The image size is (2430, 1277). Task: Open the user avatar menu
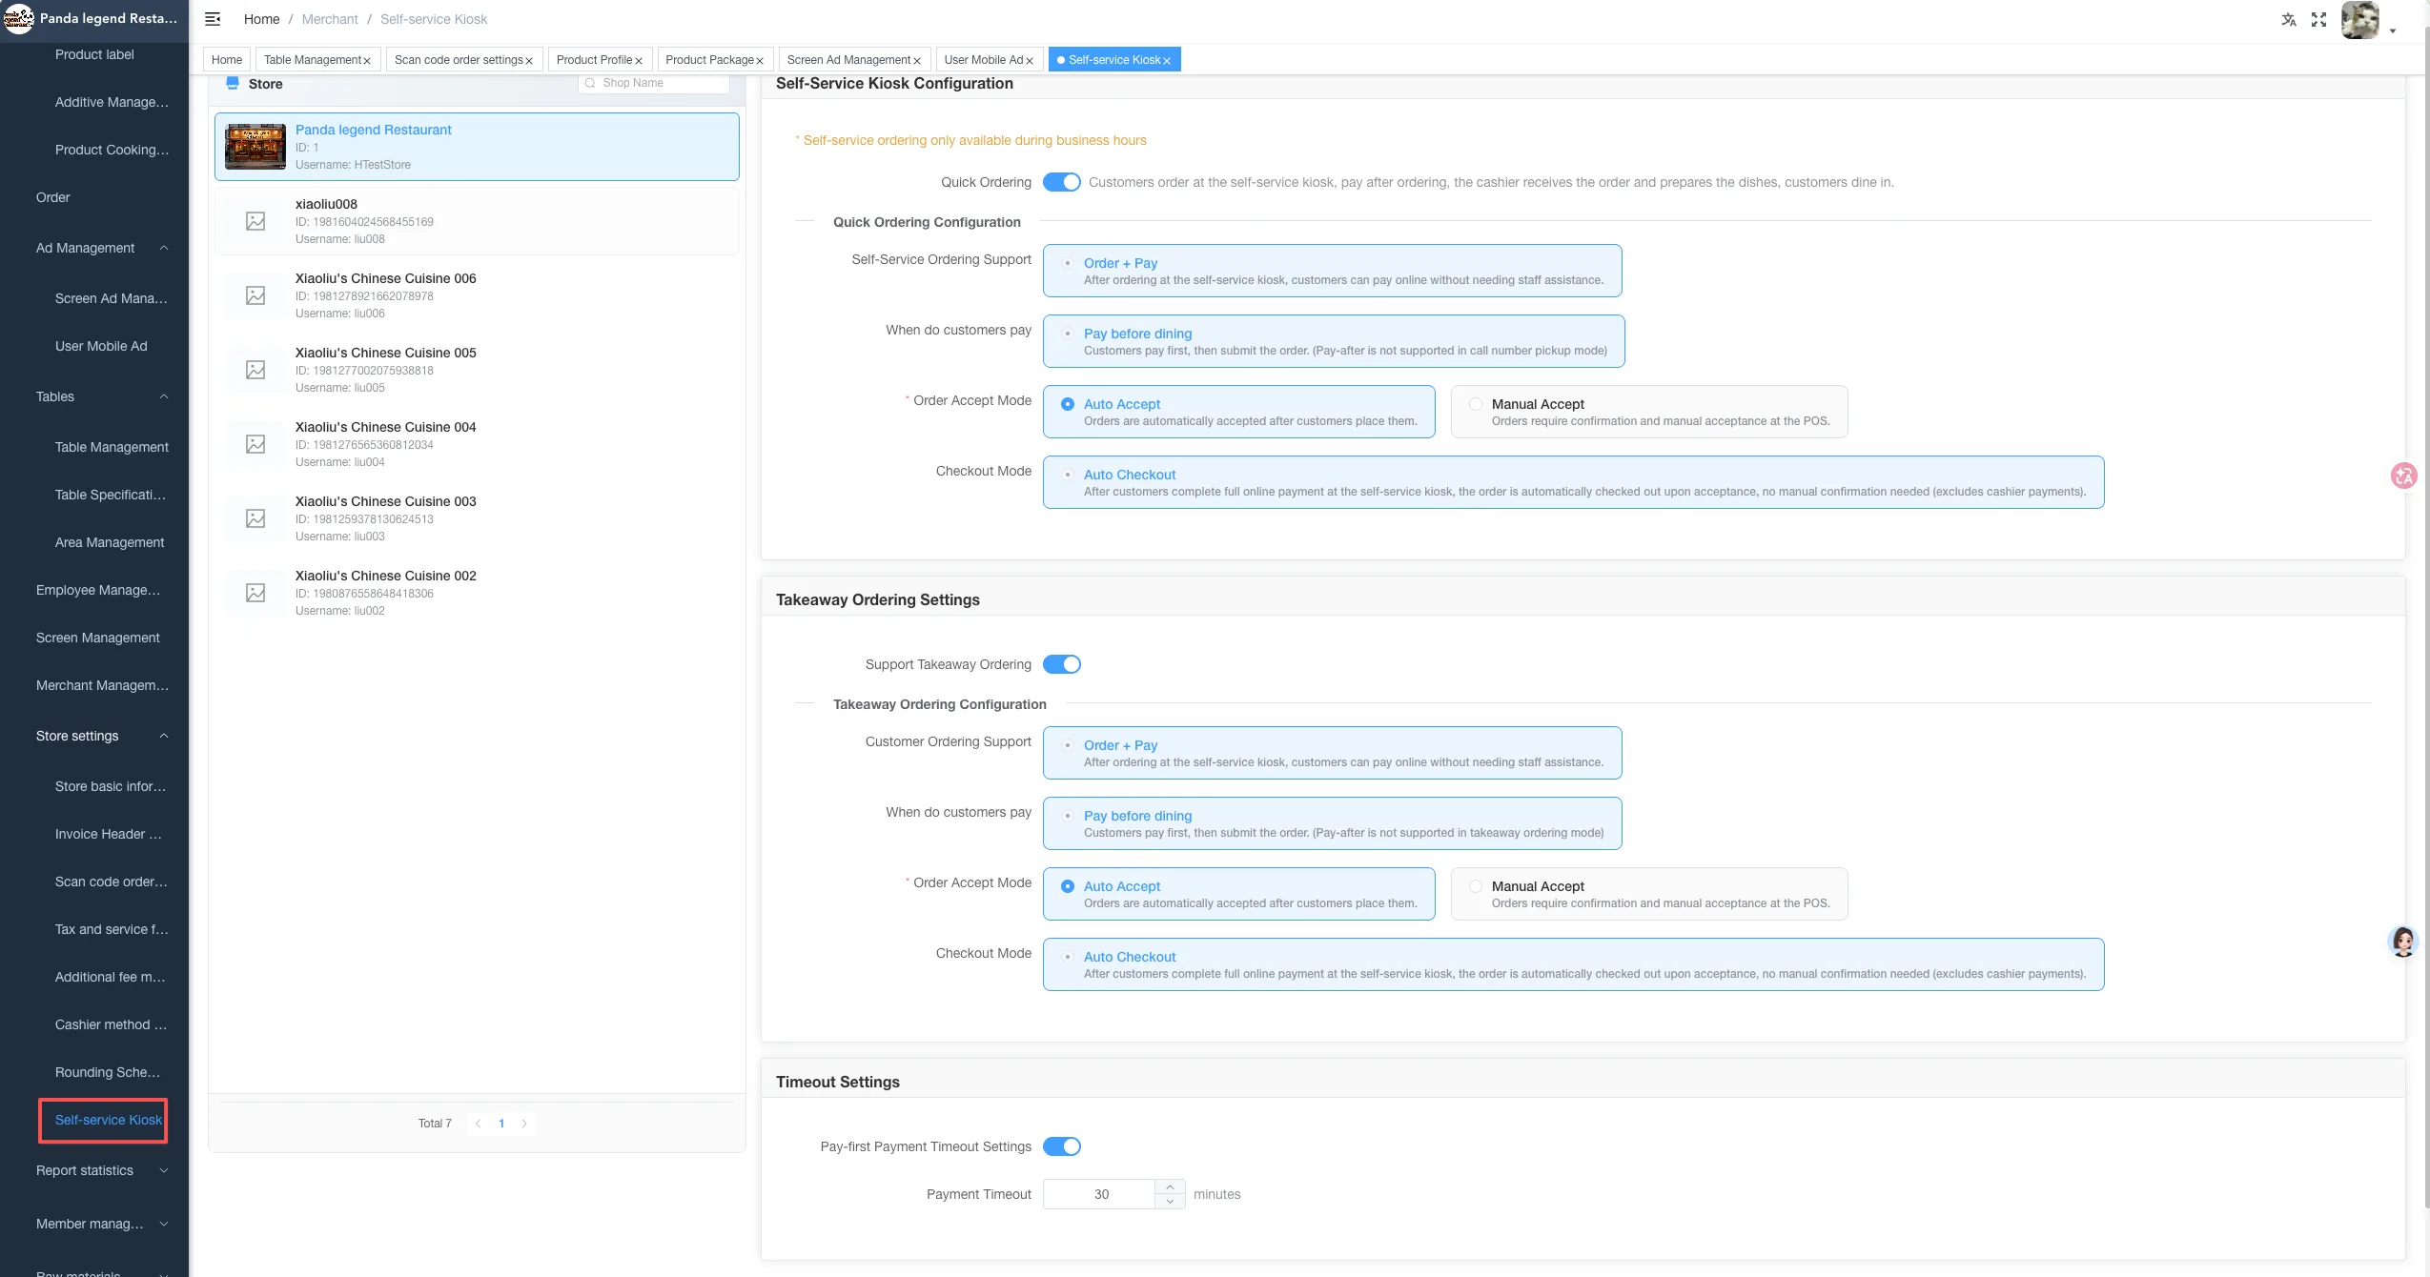tap(2360, 19)
